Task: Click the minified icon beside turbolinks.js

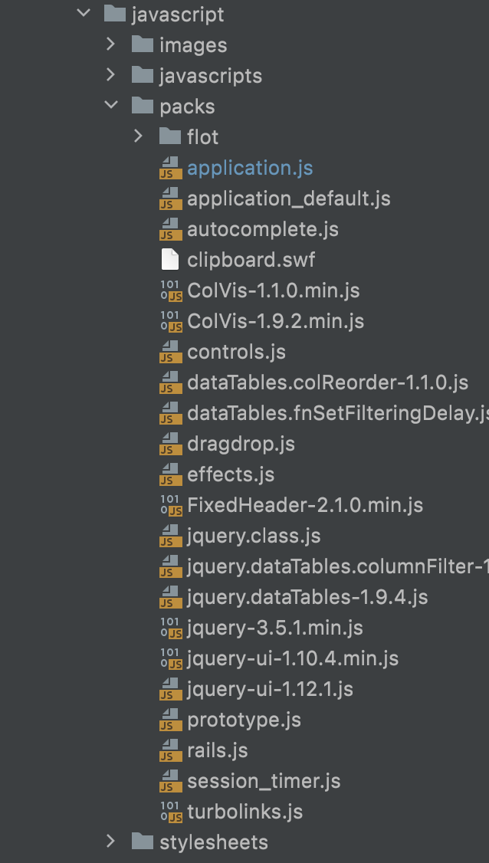Action: coord(170,812)
